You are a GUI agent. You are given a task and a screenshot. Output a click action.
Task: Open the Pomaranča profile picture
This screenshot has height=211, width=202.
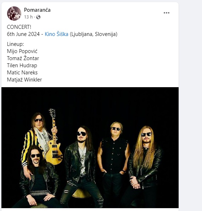(x=14, y=14)
